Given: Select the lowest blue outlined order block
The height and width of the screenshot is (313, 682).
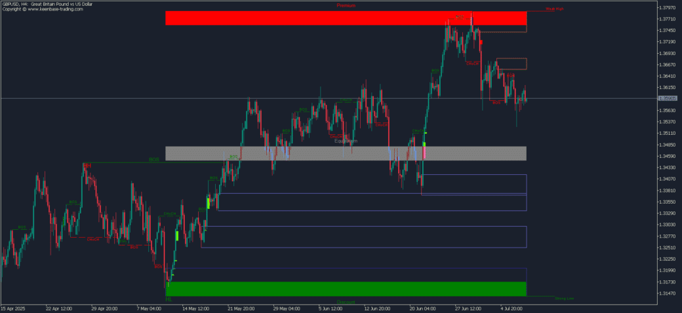Looking at the screenshot, I should point(364,237).
